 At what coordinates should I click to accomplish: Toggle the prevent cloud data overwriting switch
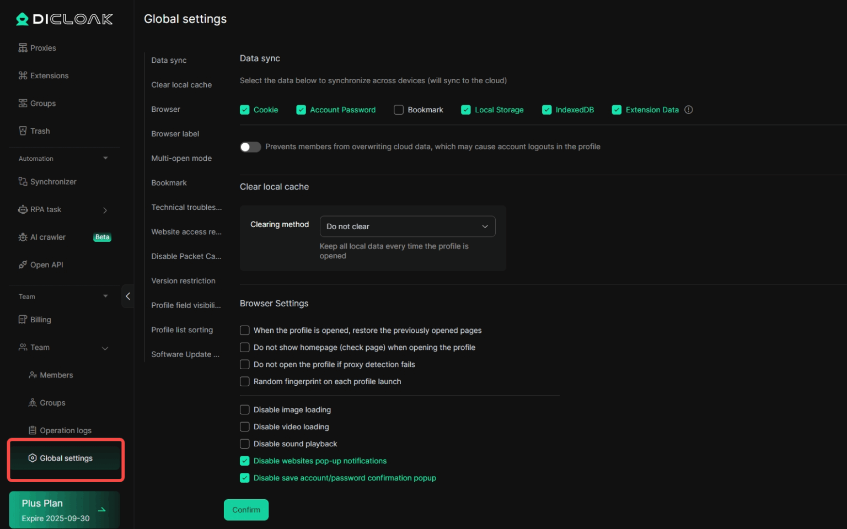click(250, 147)
